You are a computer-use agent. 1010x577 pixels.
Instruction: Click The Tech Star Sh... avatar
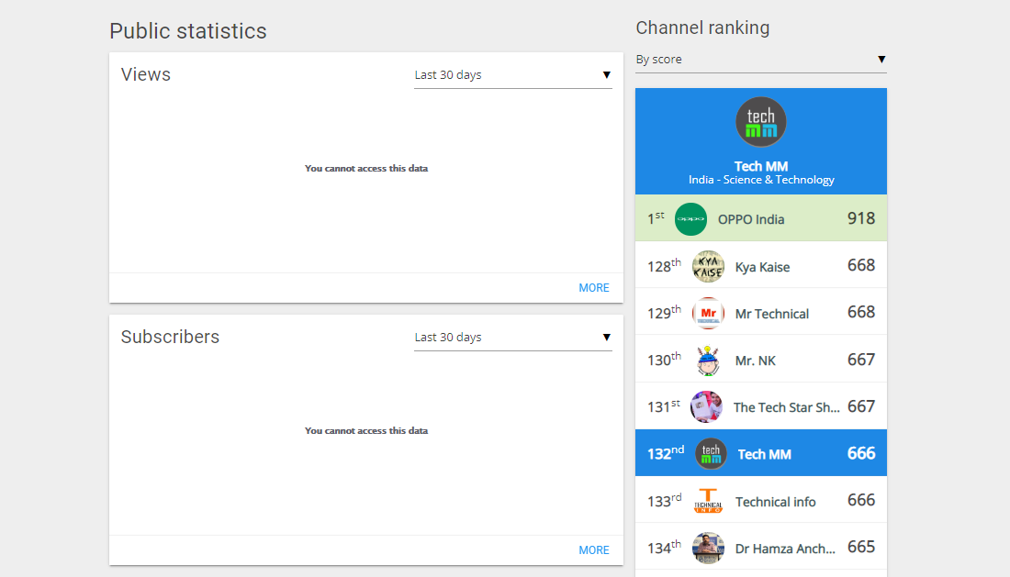pyautogui.click(x=706, y=406)
